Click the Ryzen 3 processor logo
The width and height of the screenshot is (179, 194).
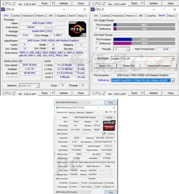tap(77, 29)
